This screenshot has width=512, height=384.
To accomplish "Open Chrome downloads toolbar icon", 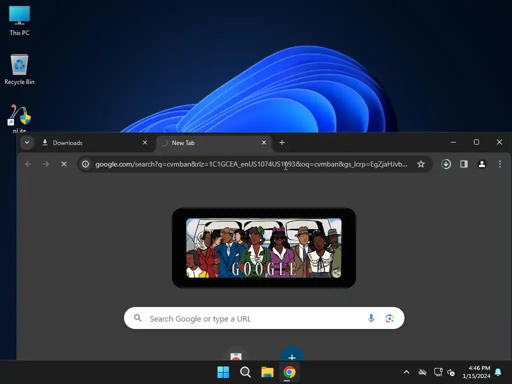I will coord(446,164).
